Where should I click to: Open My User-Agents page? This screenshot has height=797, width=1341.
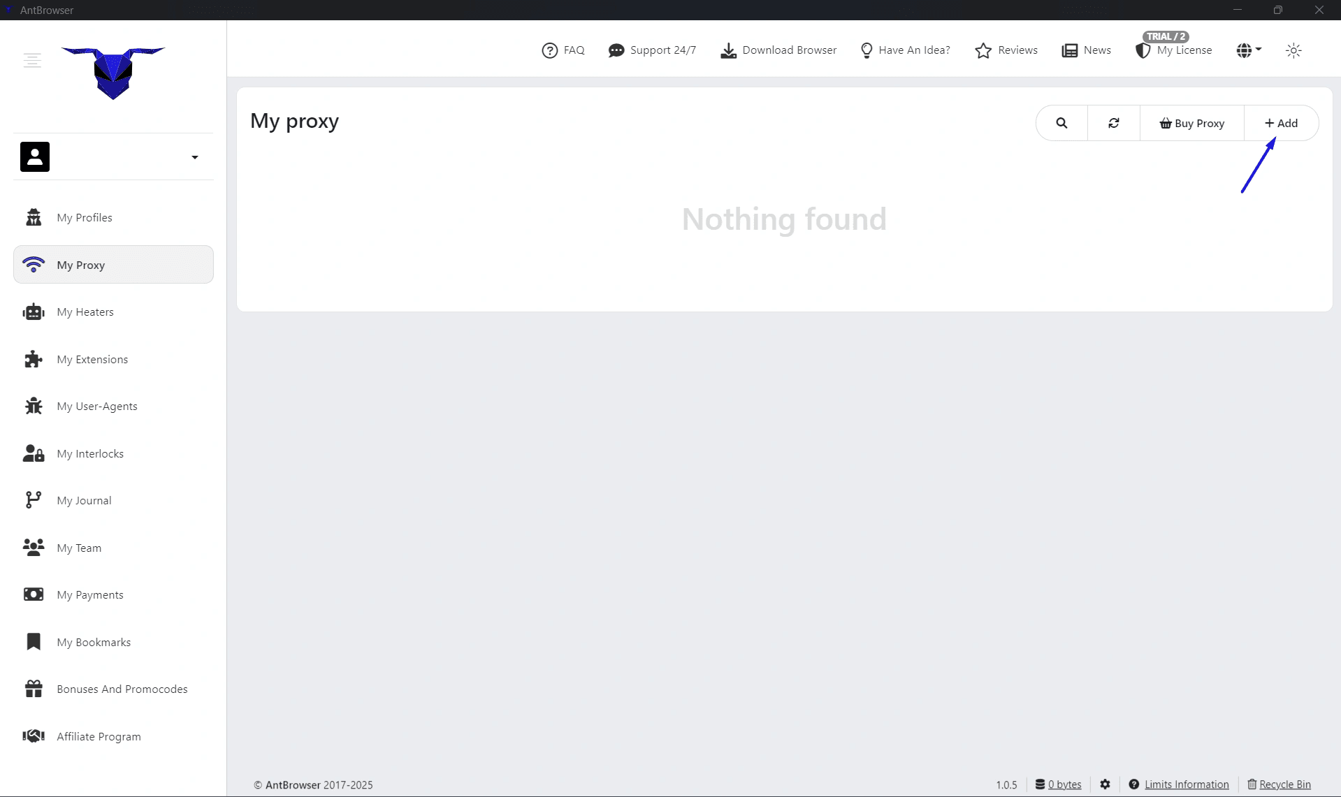(x=113, y=406)
